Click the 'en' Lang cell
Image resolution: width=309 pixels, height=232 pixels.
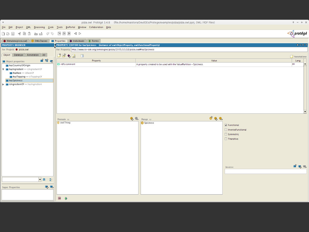click(298, 64)
